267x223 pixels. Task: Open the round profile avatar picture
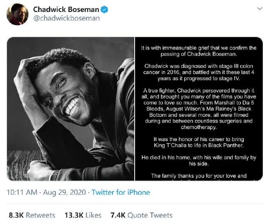click(17, 14)
